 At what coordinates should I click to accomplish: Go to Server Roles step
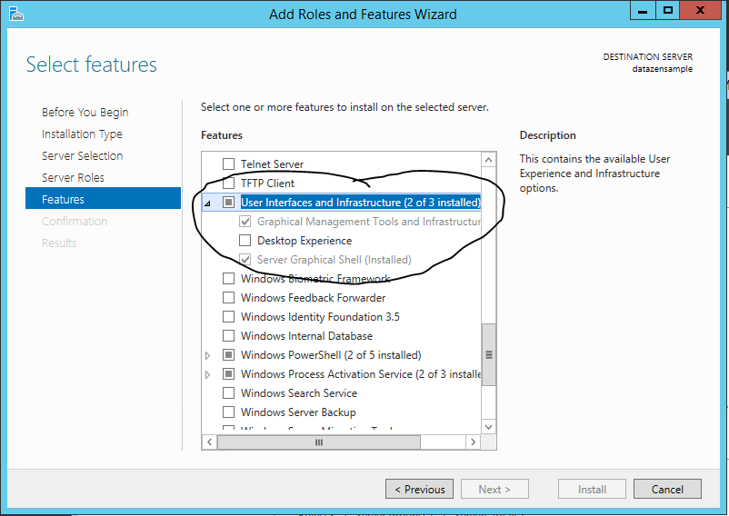[73, 177]
